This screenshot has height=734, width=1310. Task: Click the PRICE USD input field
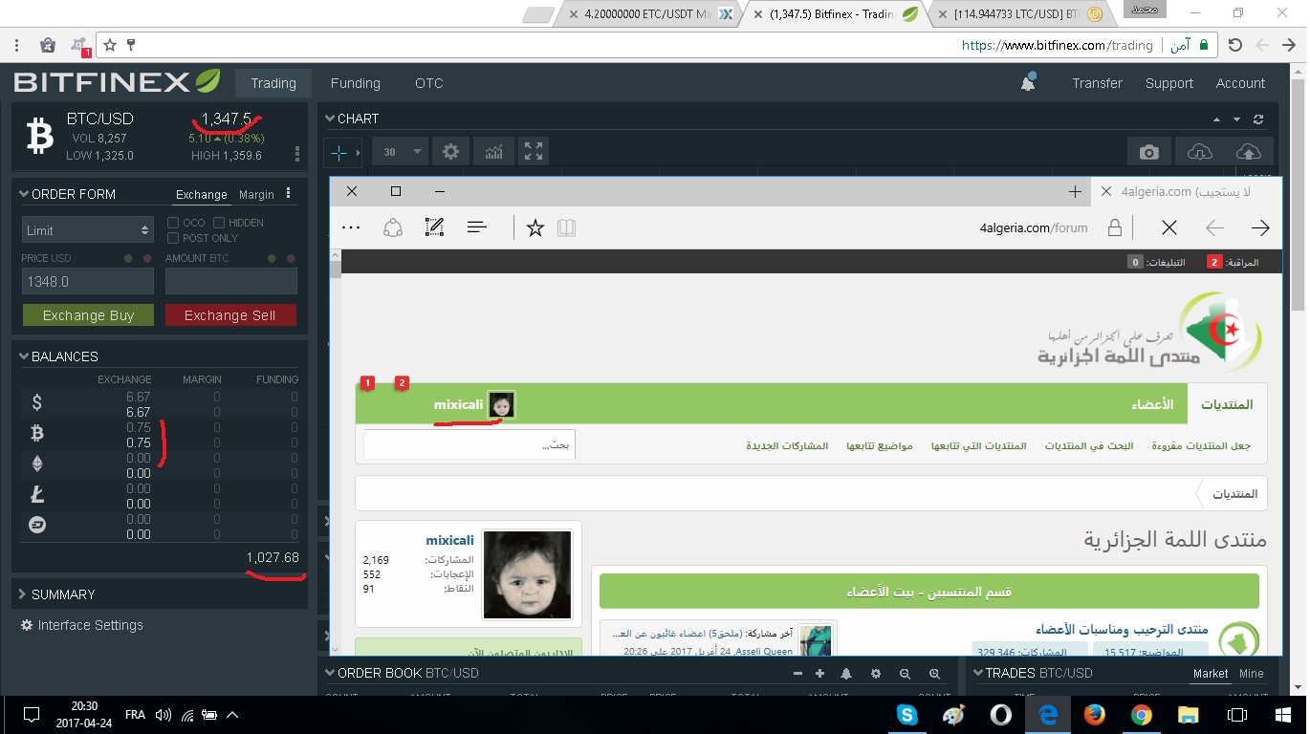(x=87, y=282)
